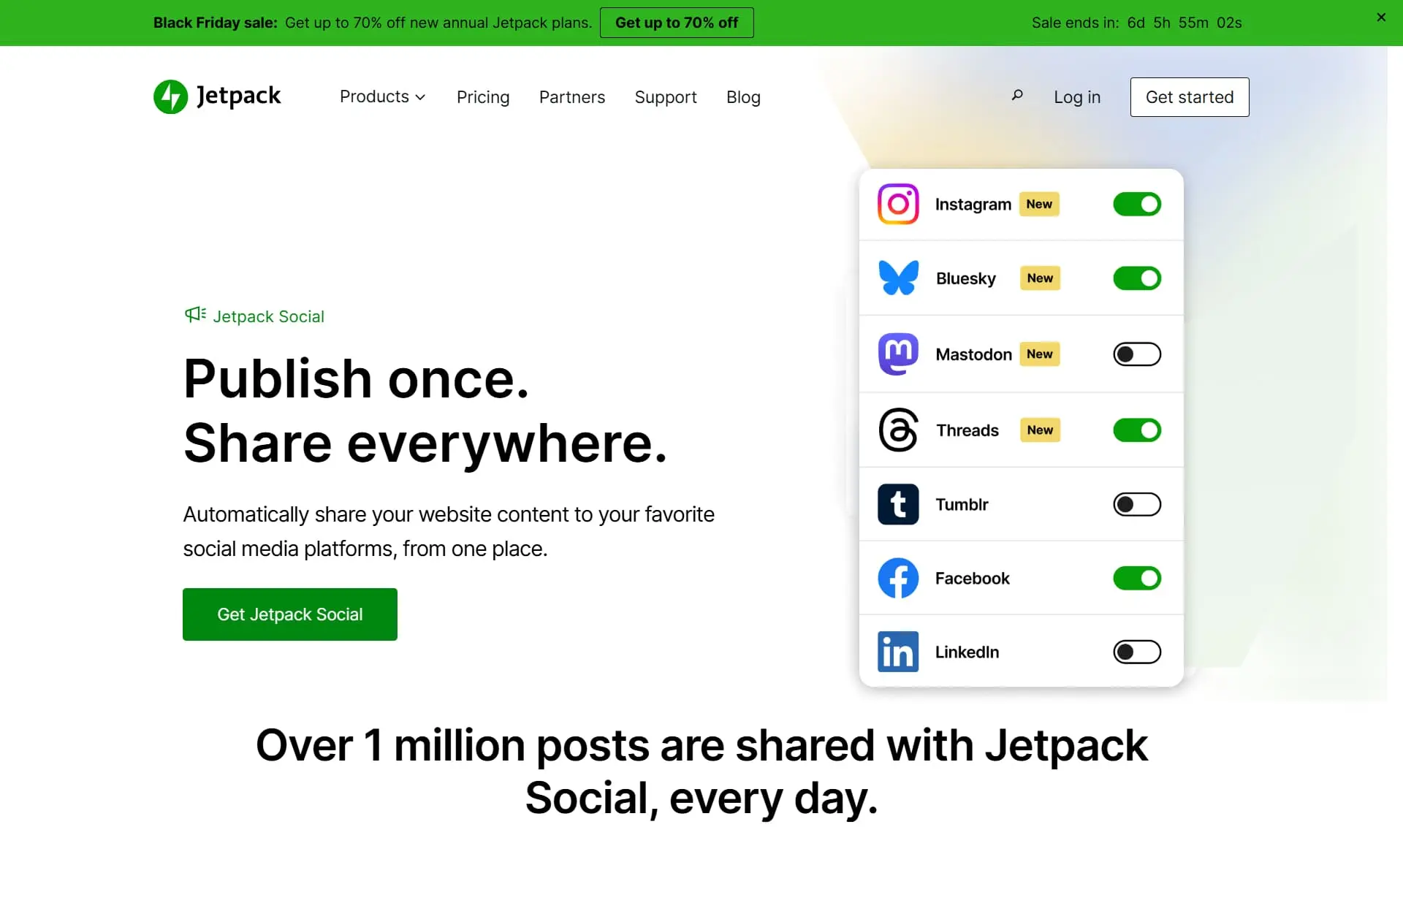Click the Jetpack wordmark text
Viewport: 1403px width, 922px height.
point(238,96)
